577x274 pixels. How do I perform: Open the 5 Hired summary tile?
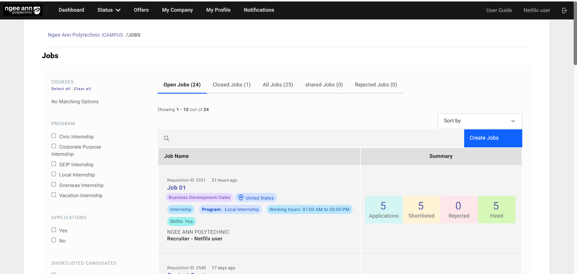click(496, 209)
